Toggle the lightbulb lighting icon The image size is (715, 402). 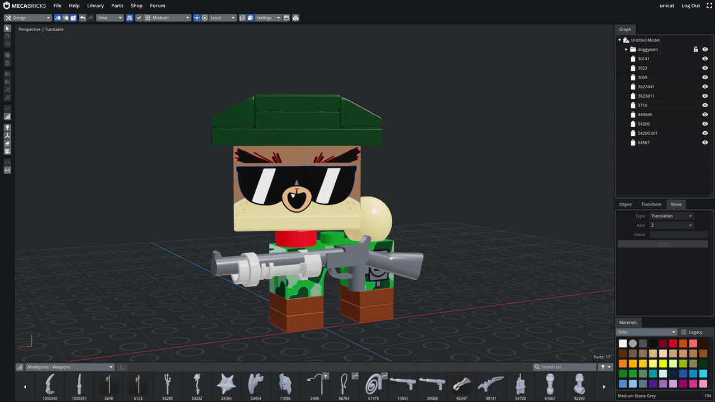tap(7, 127)
